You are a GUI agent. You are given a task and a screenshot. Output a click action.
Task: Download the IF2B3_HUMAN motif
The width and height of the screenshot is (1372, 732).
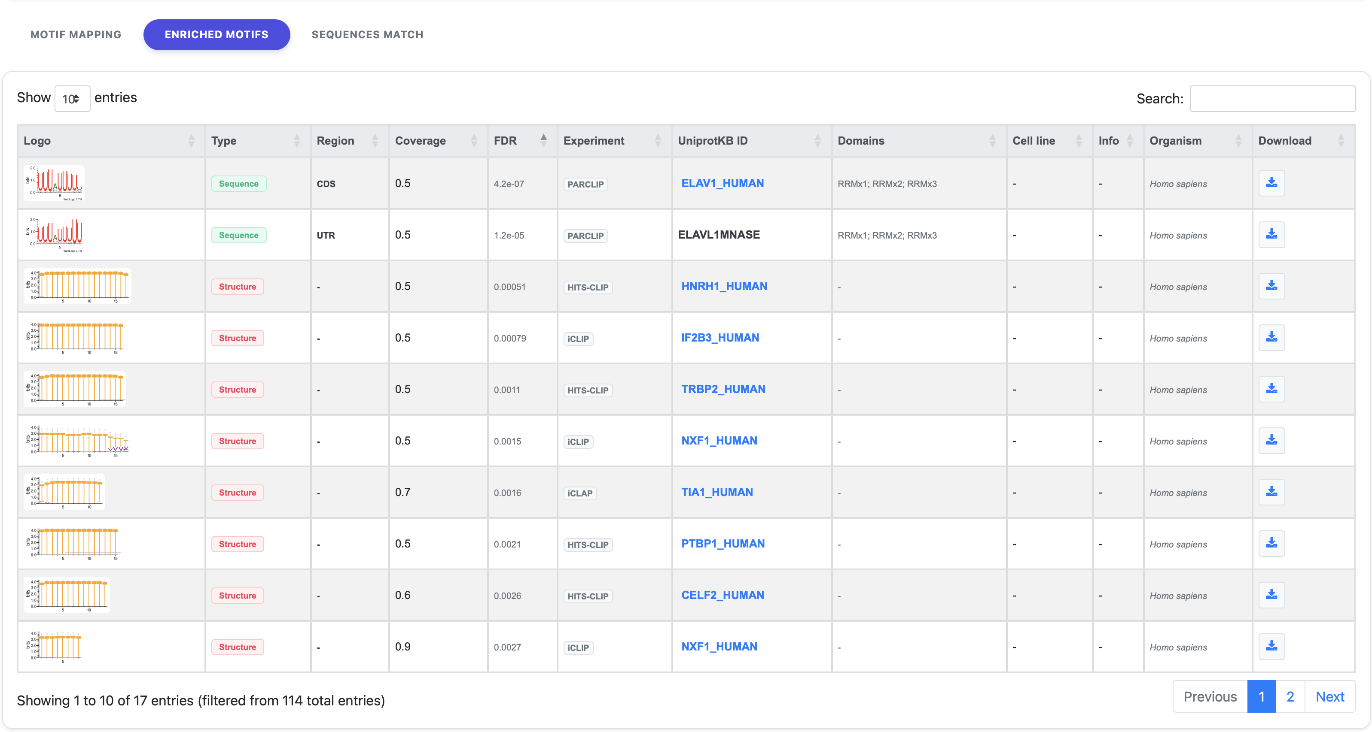point(1271,338)
